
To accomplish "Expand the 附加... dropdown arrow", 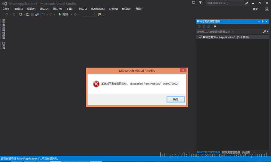I will [71, 14].
